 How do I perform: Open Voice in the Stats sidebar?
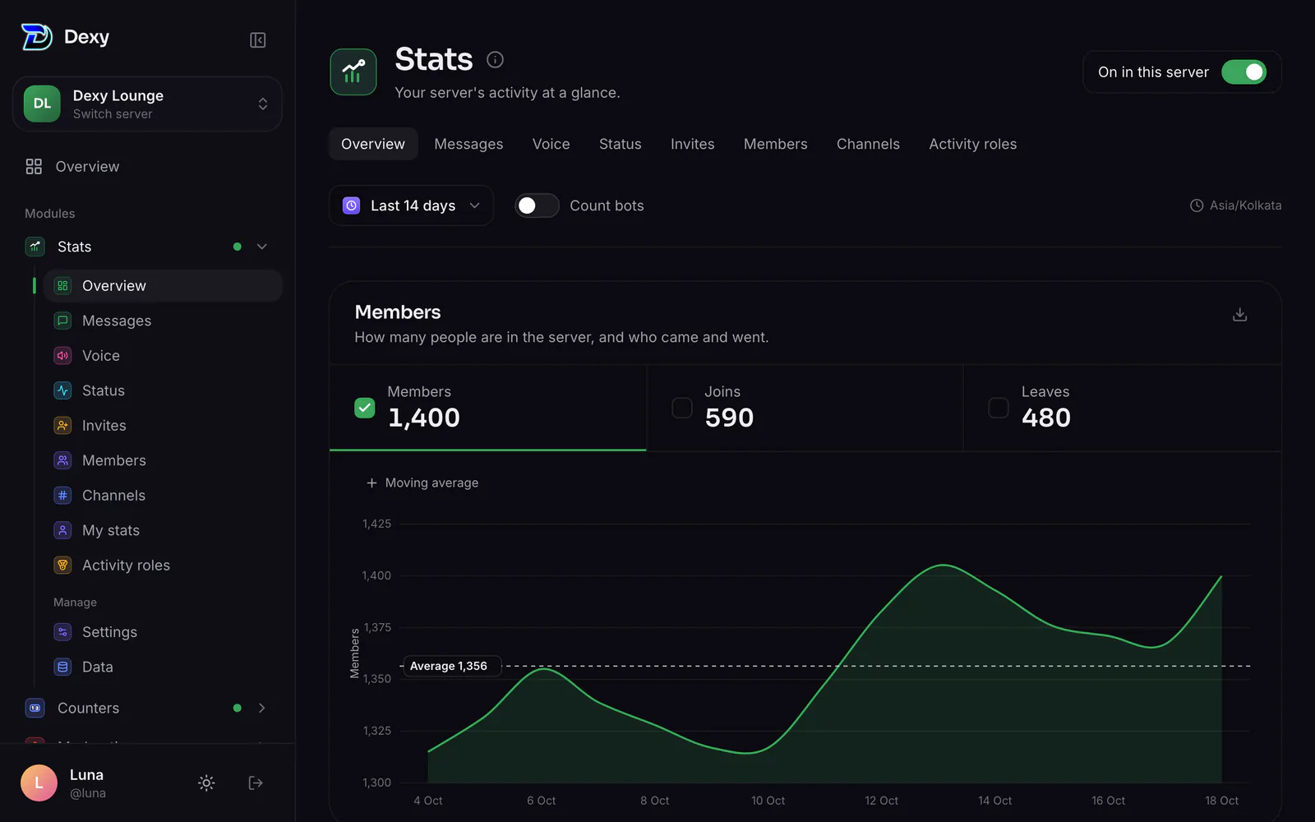click(x=163, y=355)
